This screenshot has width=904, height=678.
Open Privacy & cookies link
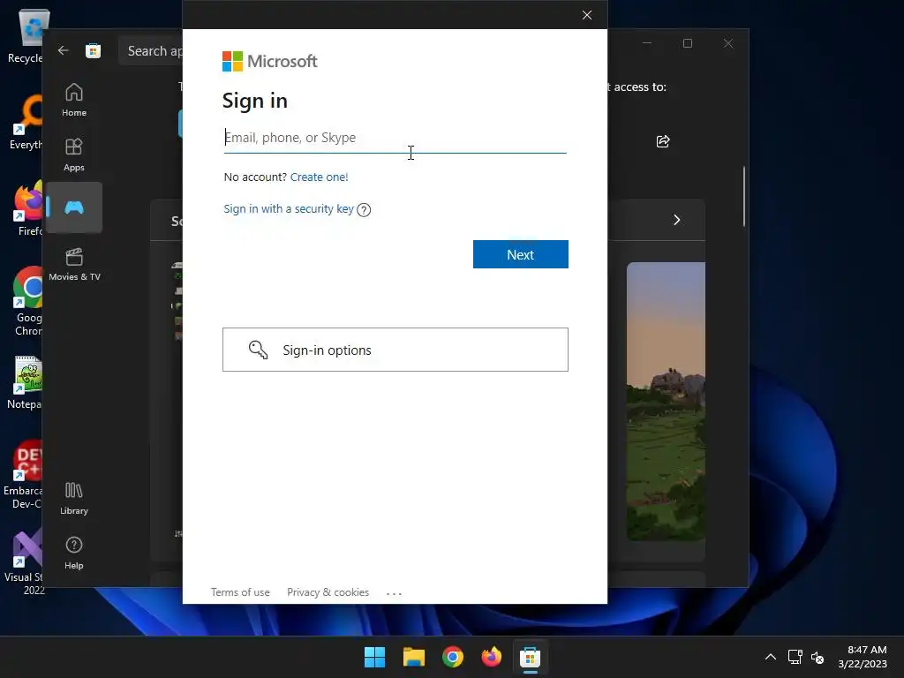[x=328, y=592]
